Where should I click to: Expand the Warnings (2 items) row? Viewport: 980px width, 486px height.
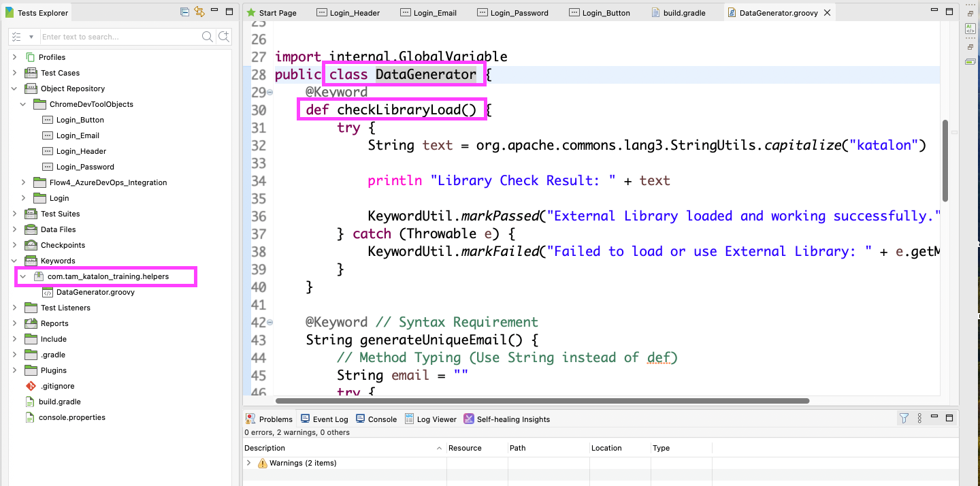pyautogui.click(x=248, y=463)
